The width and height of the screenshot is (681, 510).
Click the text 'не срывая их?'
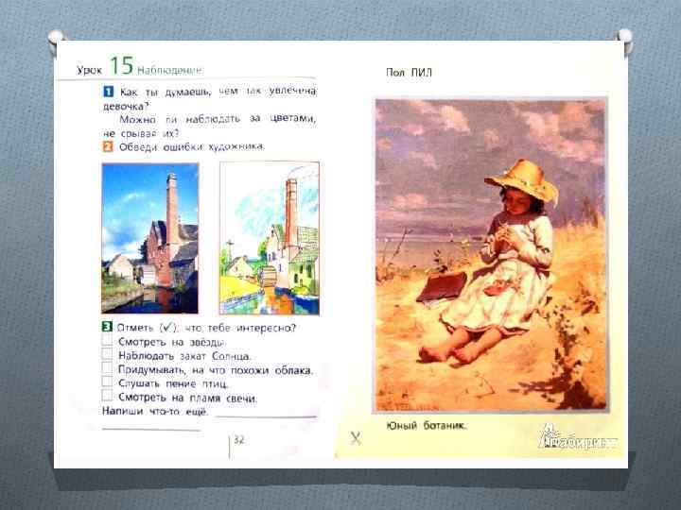tap(141, 133)
